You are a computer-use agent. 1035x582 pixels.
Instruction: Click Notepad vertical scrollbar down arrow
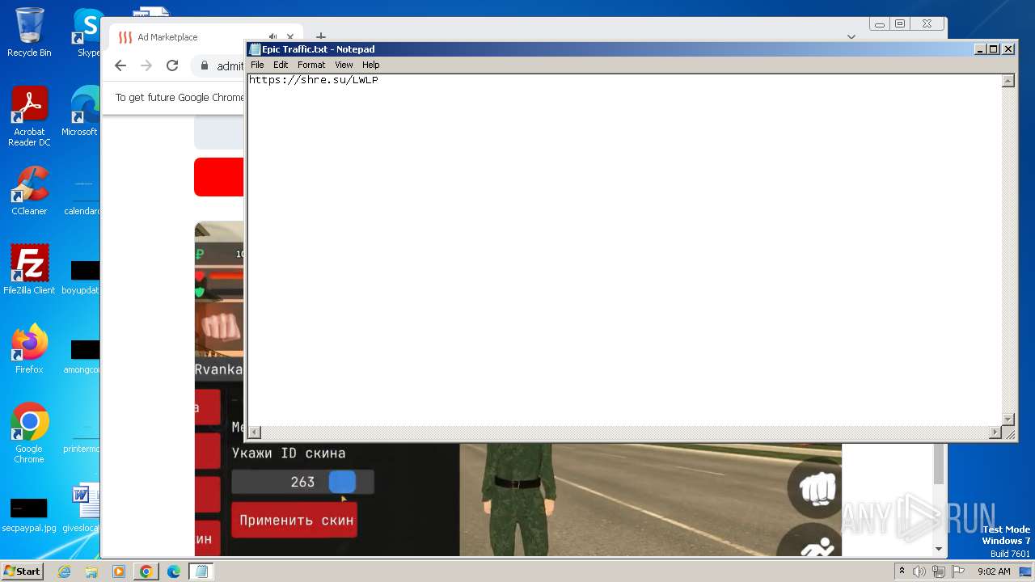(1008, 419)
